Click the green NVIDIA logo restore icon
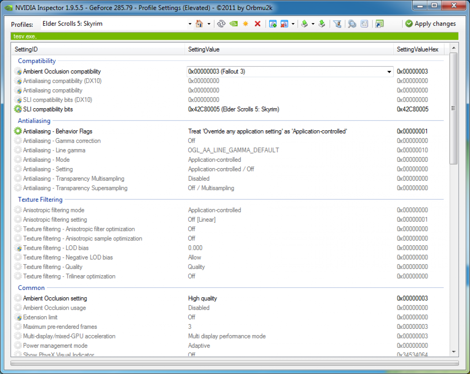Image resolution: width=470 pixels, height=374 pixels. [234, 24]
